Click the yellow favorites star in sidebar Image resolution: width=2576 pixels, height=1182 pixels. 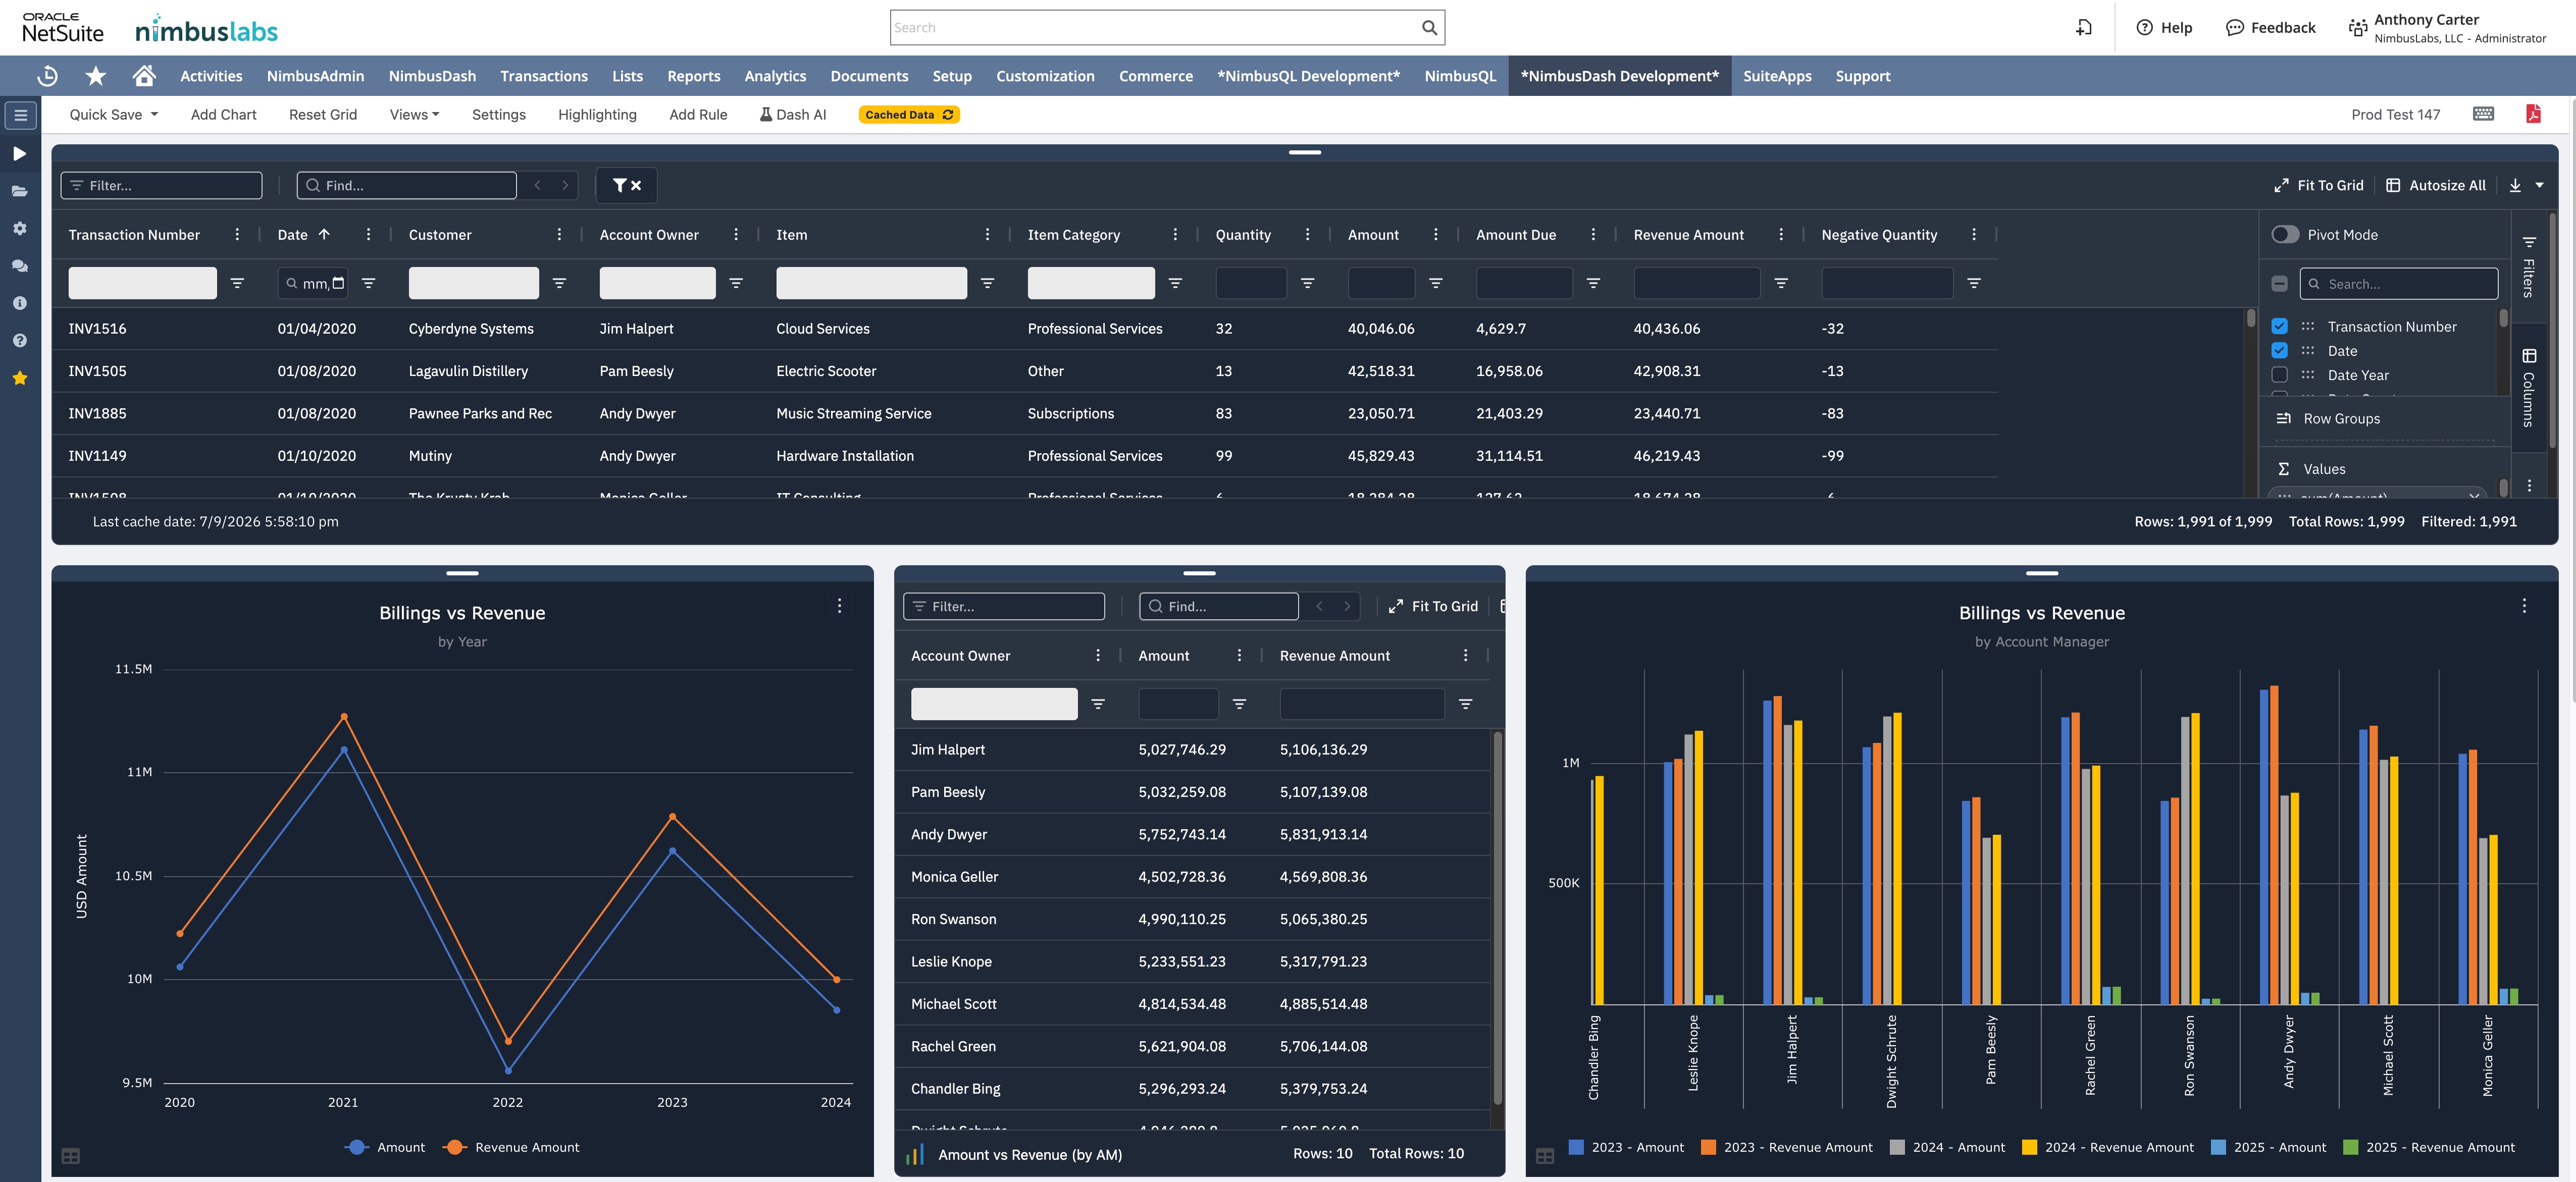click(20, 378)
